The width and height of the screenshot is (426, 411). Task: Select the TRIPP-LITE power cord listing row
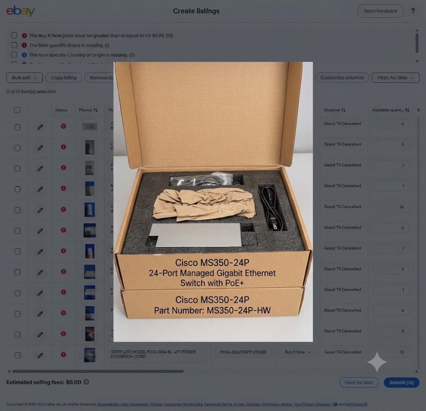pos(17,355)
